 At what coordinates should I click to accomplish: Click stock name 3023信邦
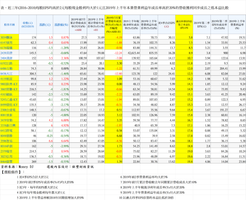(x=7, y=157)
